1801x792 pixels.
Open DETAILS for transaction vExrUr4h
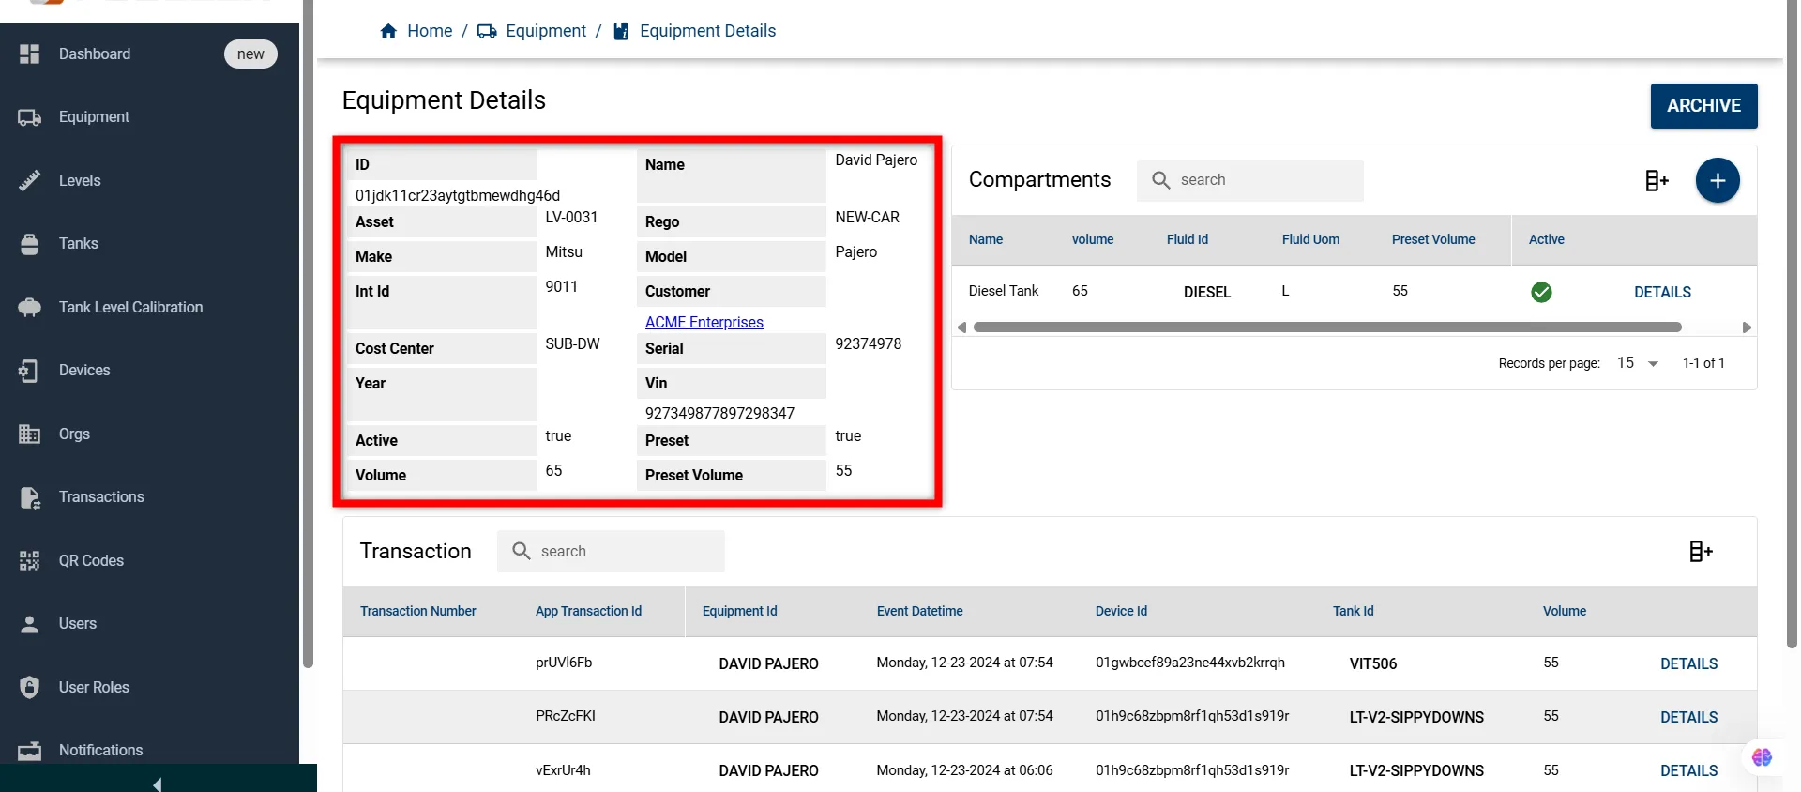[1688, 770]
